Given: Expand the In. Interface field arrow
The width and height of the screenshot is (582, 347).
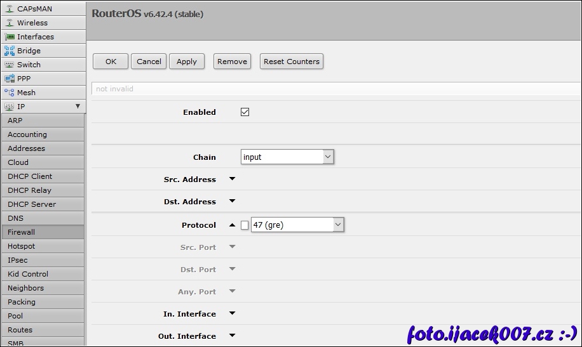Looking at the screenshot, I should 233,313.
